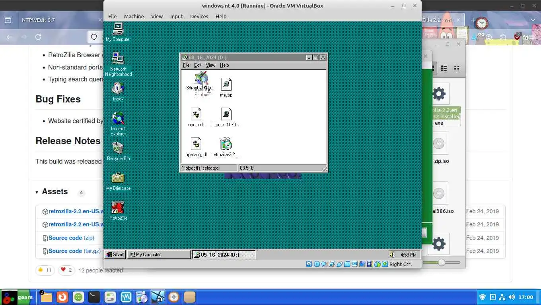Click the Windows NT Start button

pos(115,255)
